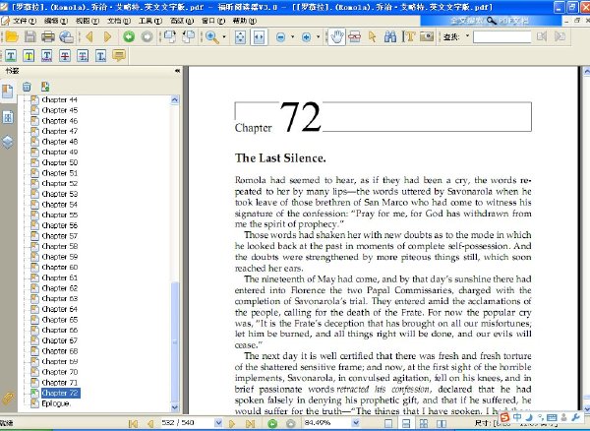Click in the find text input field
Image resolution: width=590 pixels, height=431 pixels.
[x=501, y=36]
